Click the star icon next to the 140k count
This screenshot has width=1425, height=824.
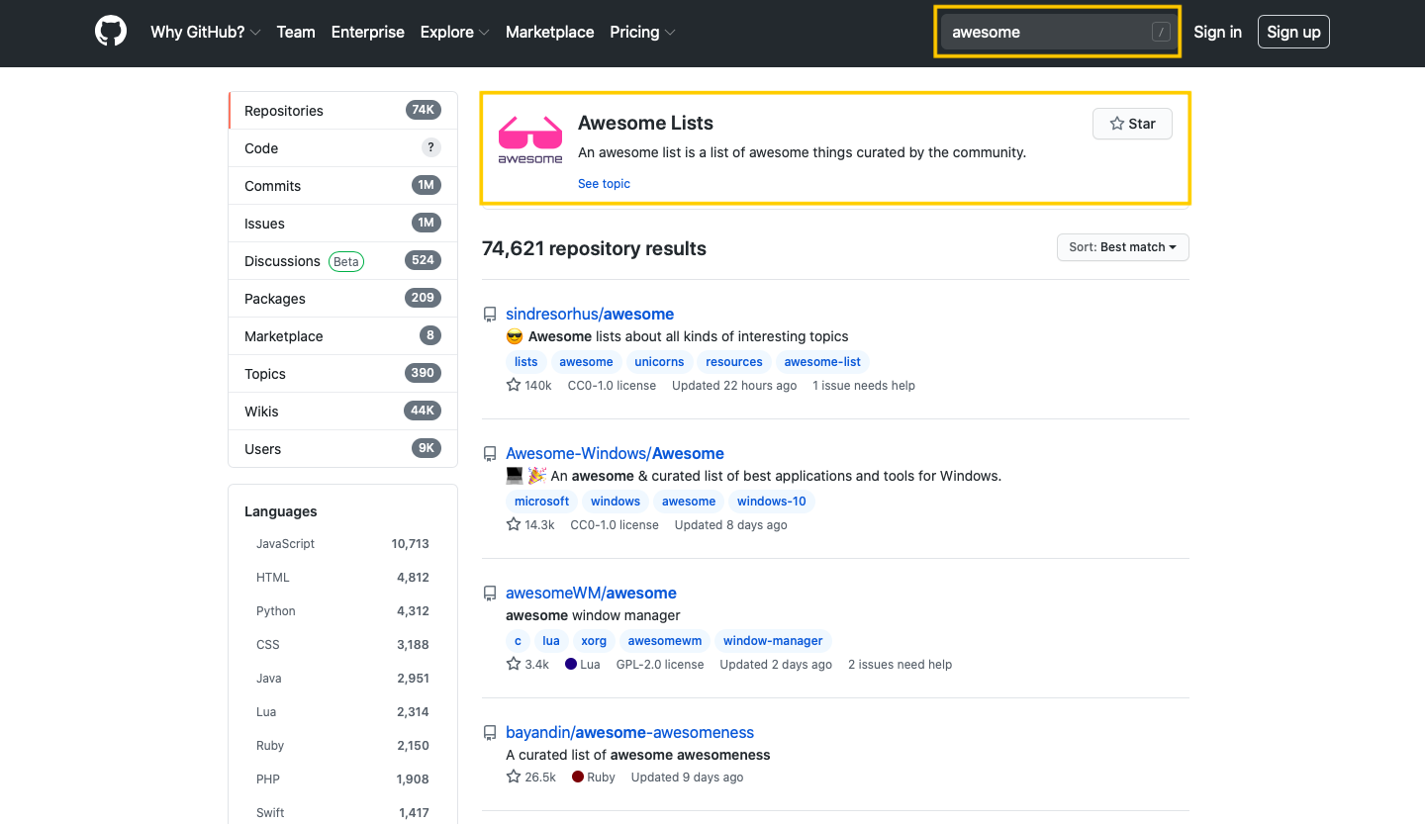(x=513, y=385)
